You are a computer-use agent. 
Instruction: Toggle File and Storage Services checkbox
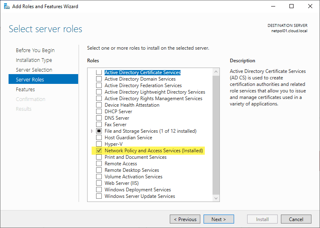pyautogui.click(x=99, y=131)
